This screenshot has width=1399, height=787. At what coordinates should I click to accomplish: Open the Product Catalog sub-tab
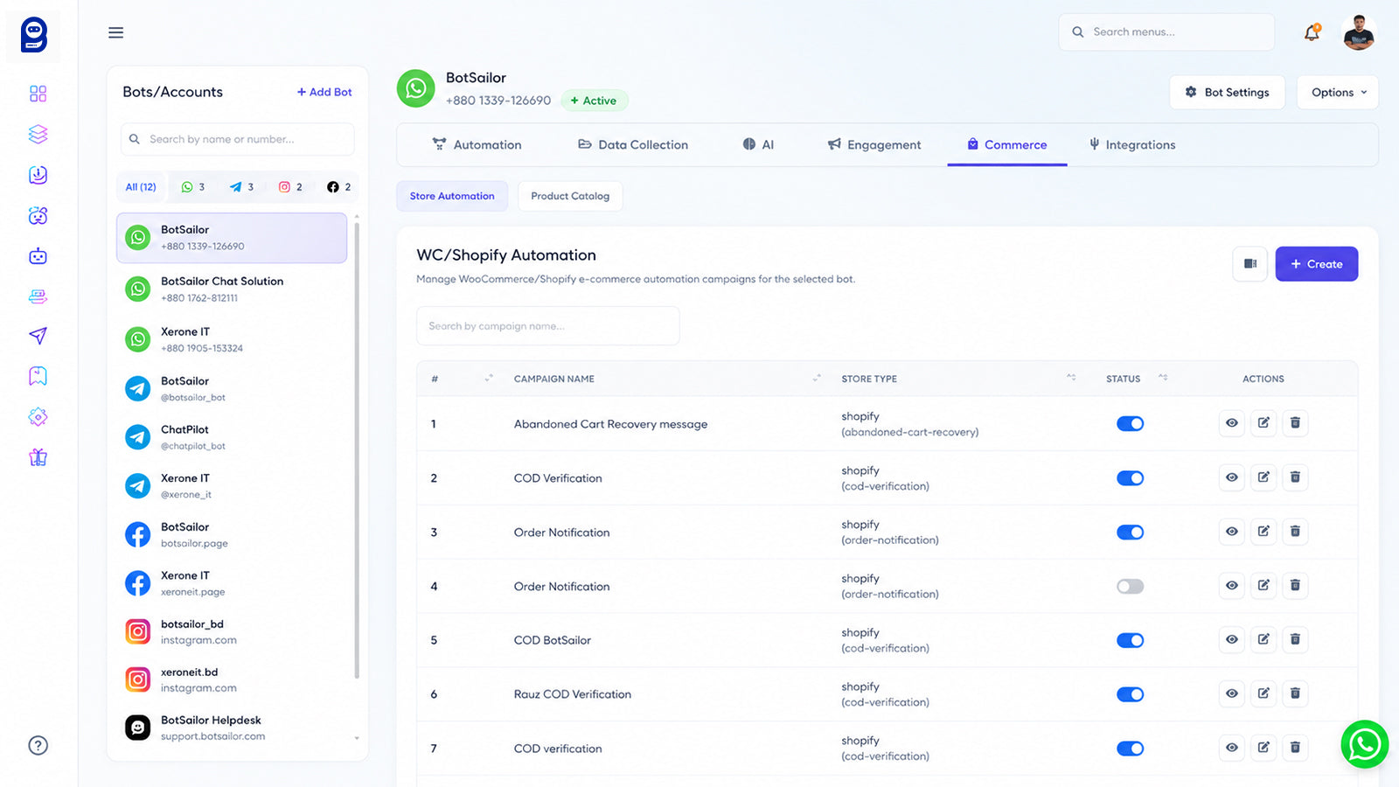[x=570, y=196]
